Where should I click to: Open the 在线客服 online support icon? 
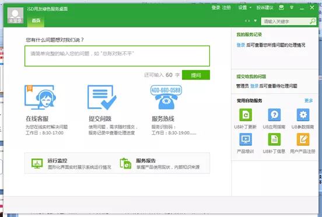point(40,97)
